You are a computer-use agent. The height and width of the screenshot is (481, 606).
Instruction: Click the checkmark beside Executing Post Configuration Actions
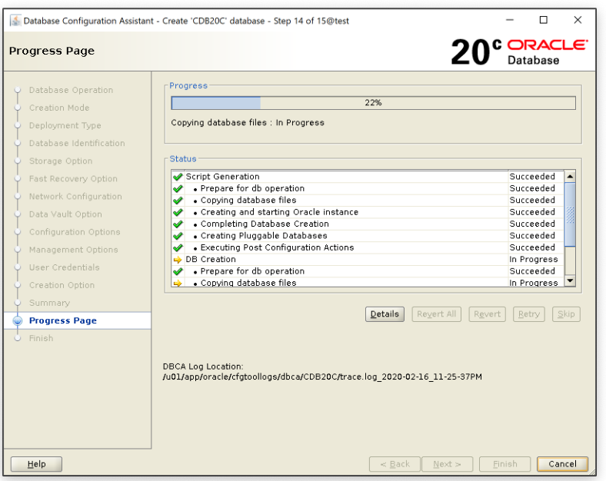pyautogui.click(x=178, y=248)
